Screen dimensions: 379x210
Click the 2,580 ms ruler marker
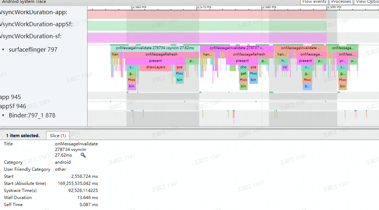tap(269, 7)
